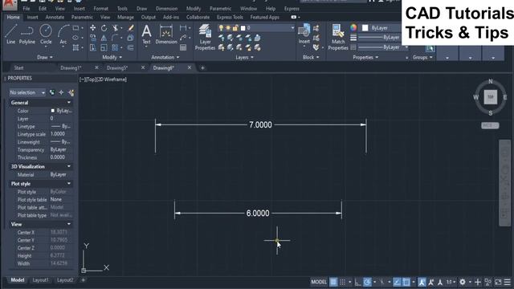Activate the Rotate tool
514x289 pixels.
[x=104, y=28]
